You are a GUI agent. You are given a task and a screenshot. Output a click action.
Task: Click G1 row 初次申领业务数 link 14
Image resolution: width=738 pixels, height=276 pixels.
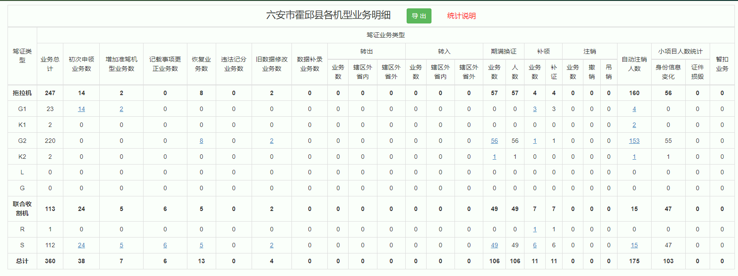82,109
